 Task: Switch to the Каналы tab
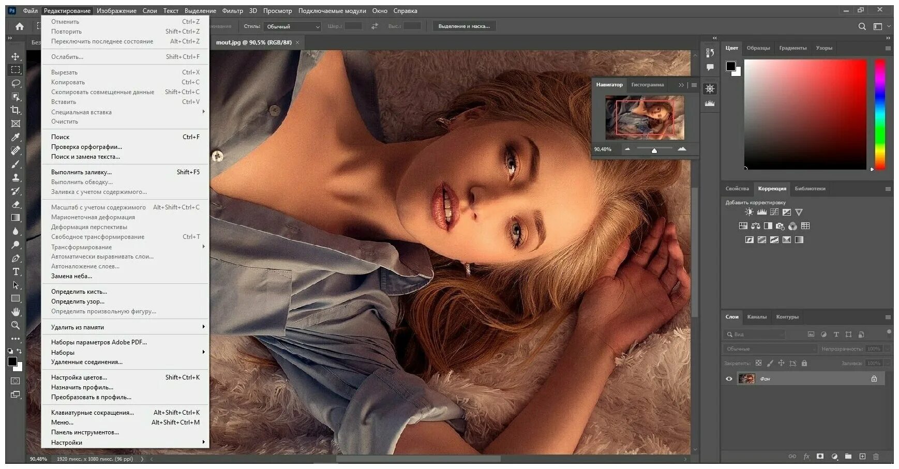pos(757,317)
